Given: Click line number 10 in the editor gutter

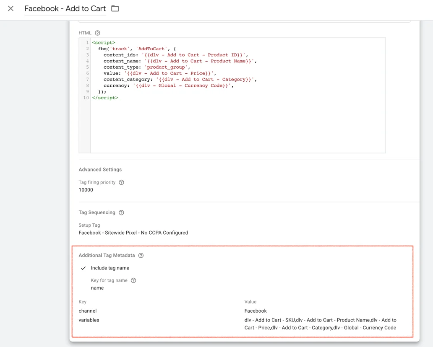Looking at the screenshot, I should [86, 98].
